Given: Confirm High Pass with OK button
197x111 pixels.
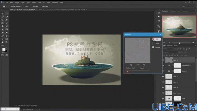Looking at the screenshot, I should pos(157,39).
